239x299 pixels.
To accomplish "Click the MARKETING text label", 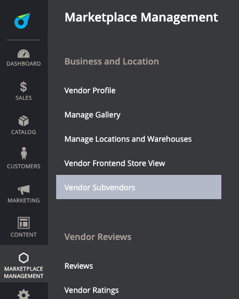I will [x=24, y=200].
